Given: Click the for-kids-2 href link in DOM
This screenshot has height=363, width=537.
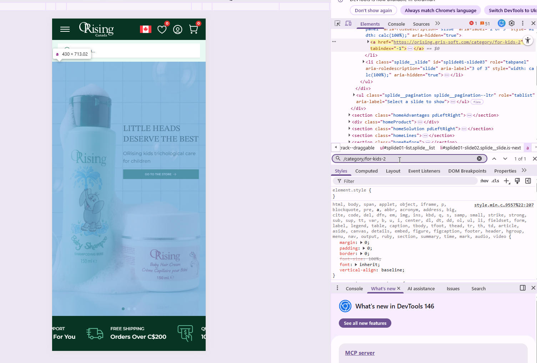Looking at the screenshot, I should [x=457, y=42].
